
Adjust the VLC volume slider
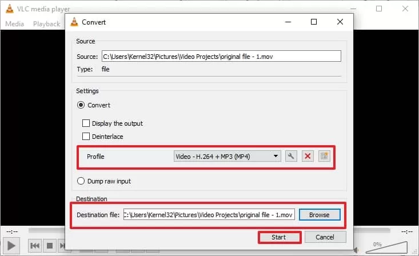386,247
